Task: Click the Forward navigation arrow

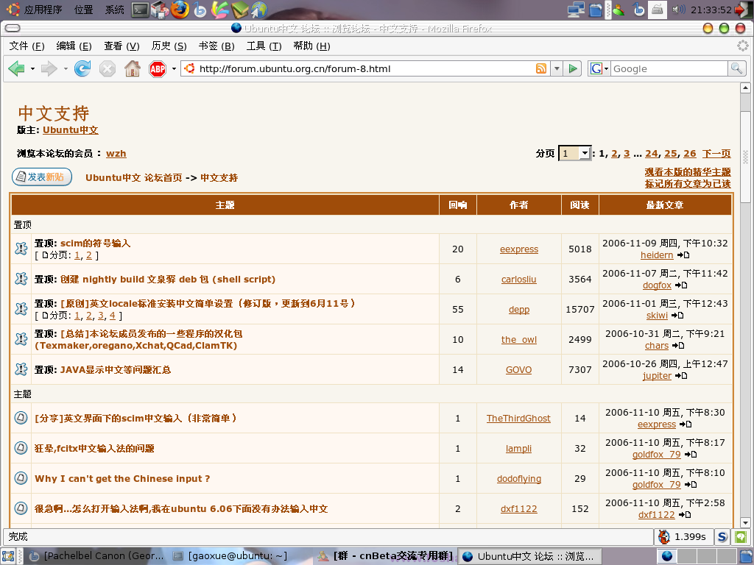Action: coord(49,68)
